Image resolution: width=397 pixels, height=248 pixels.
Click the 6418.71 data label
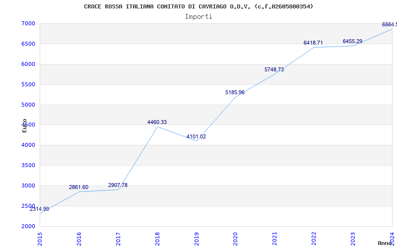point(313,43)
